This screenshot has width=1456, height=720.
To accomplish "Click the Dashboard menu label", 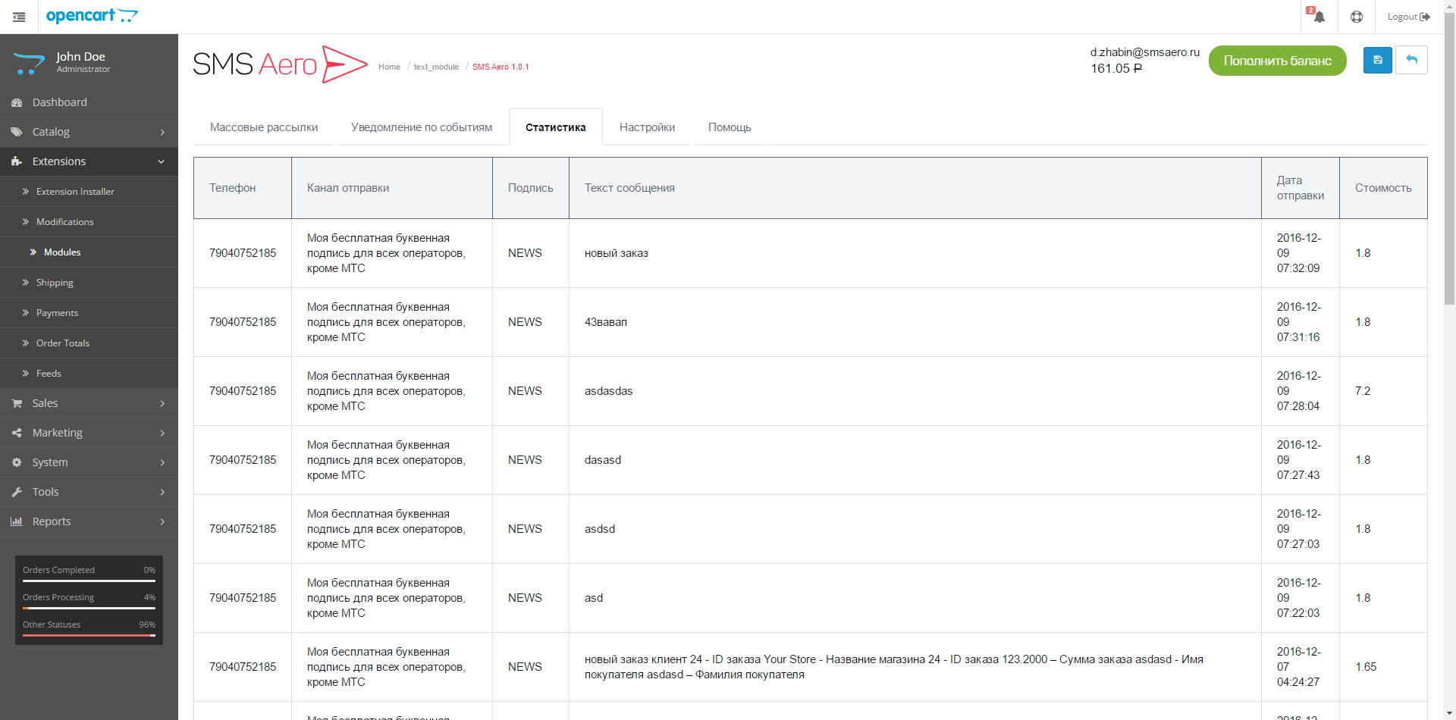I will [x=60, y=102].
